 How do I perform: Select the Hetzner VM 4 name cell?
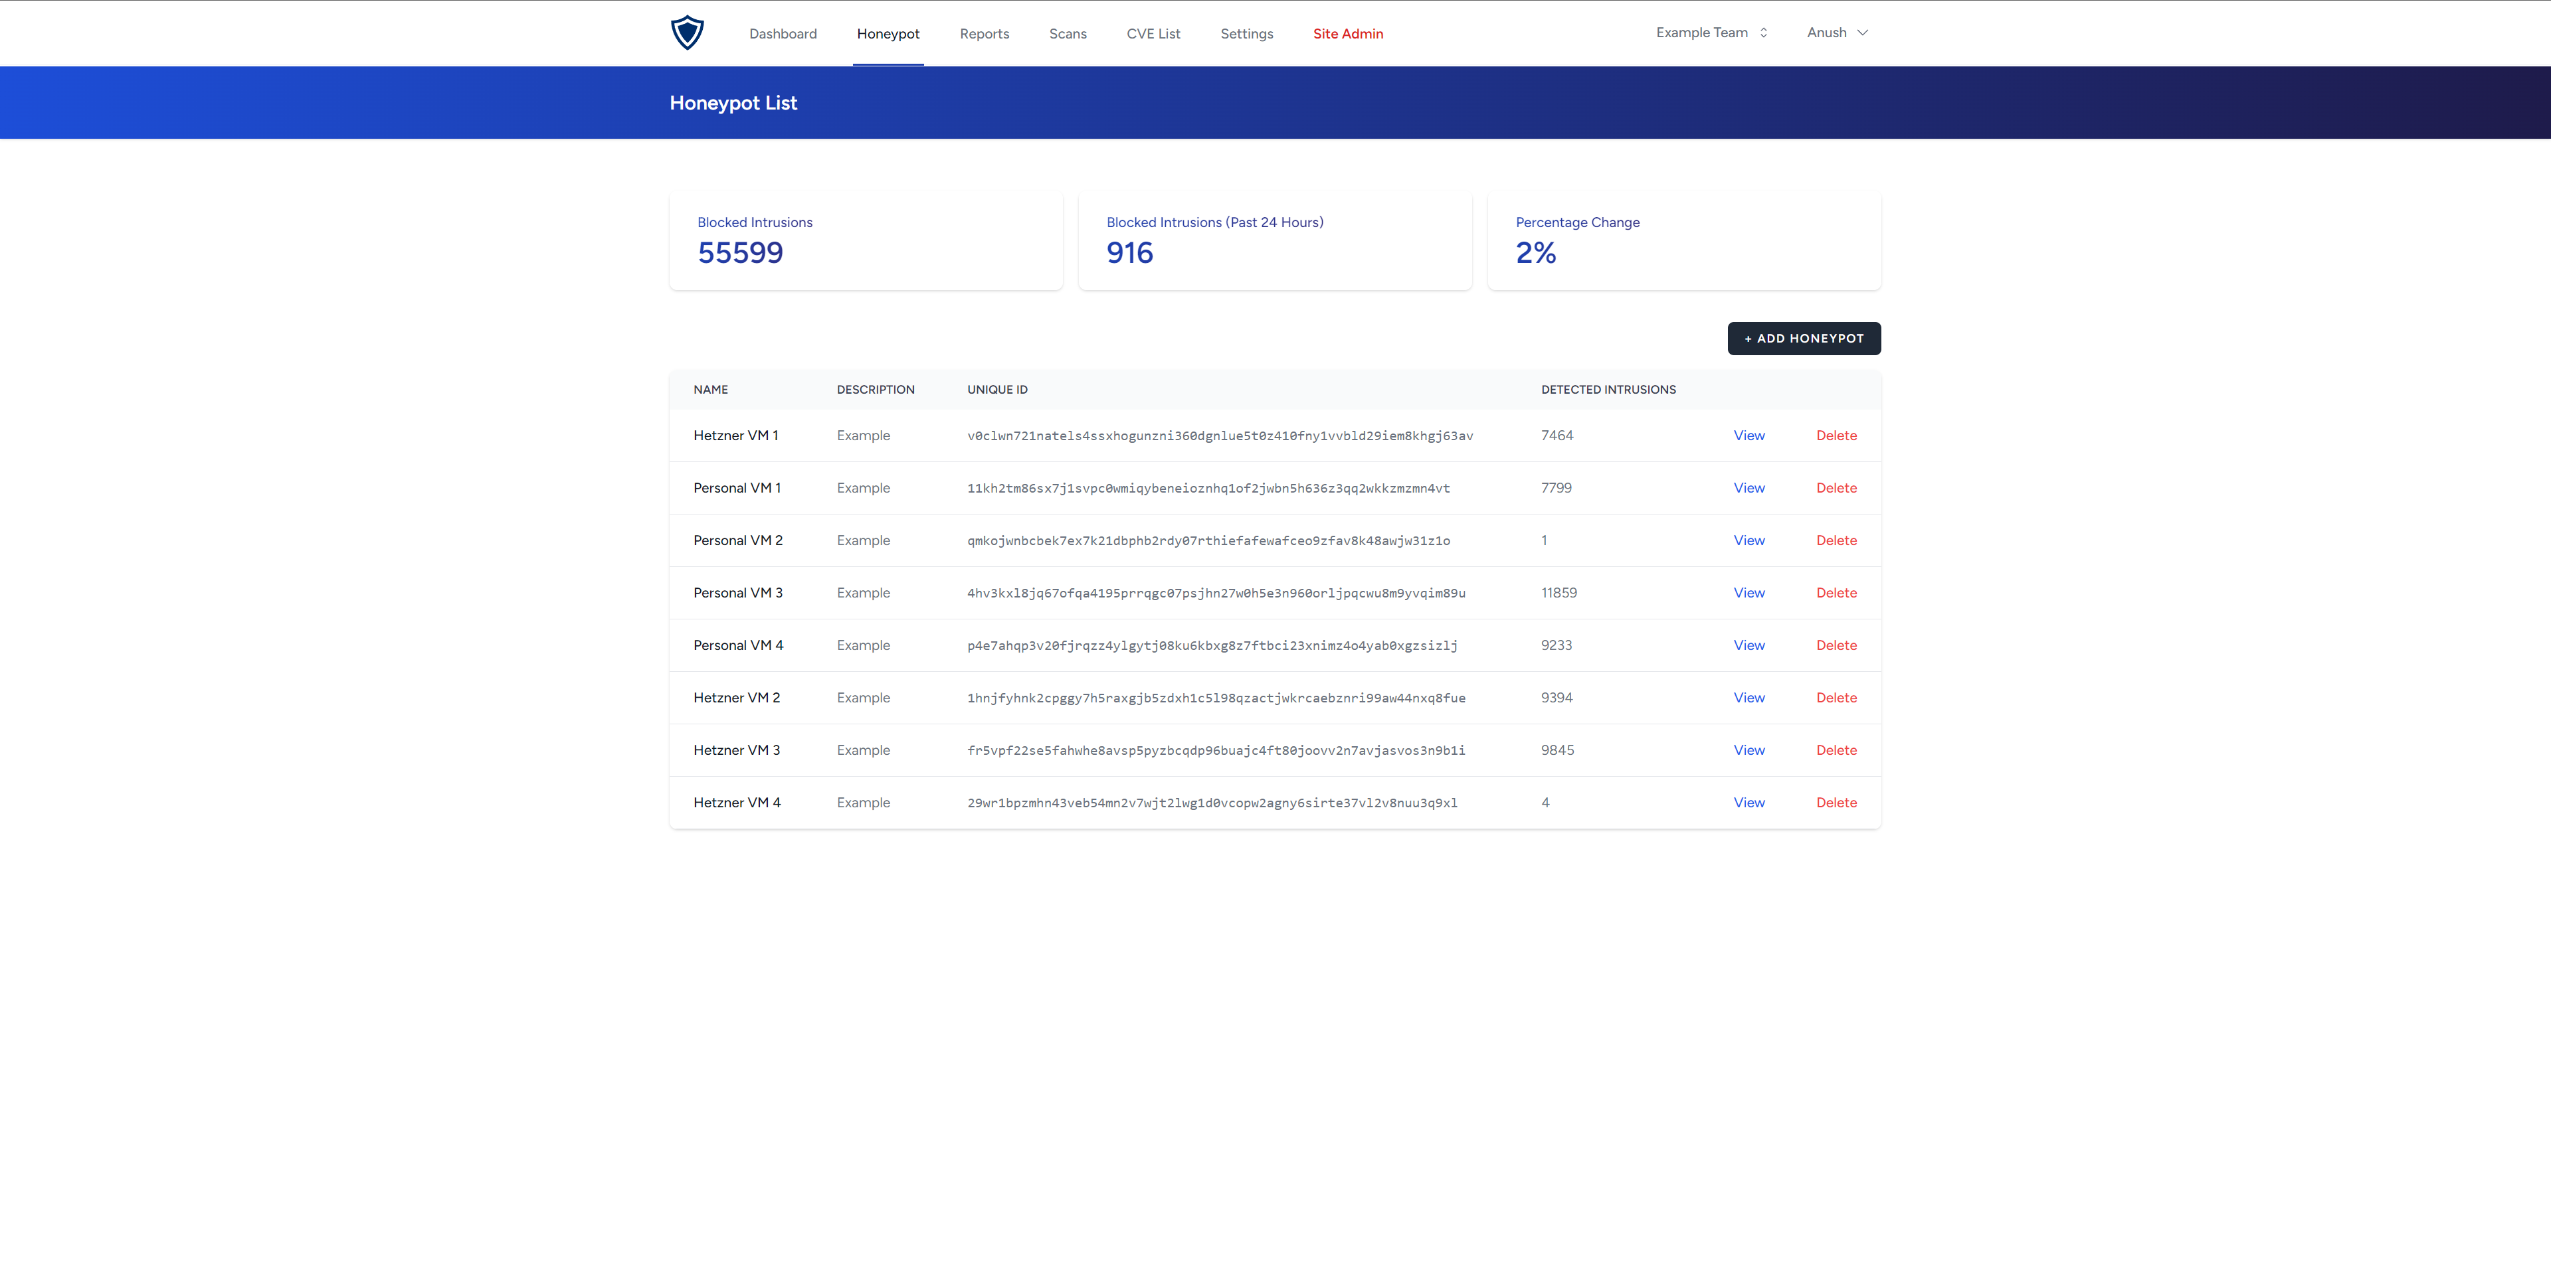pyautogui.click(x=737, y=803)
